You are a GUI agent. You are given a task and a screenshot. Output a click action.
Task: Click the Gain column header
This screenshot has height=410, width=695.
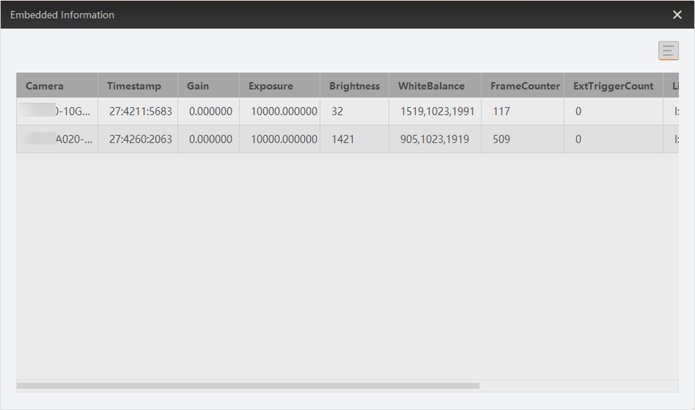tap(198, 86)
